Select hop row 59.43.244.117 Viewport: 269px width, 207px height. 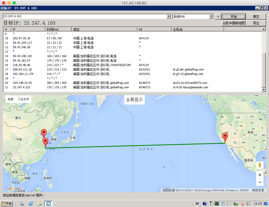pos(132,43)
